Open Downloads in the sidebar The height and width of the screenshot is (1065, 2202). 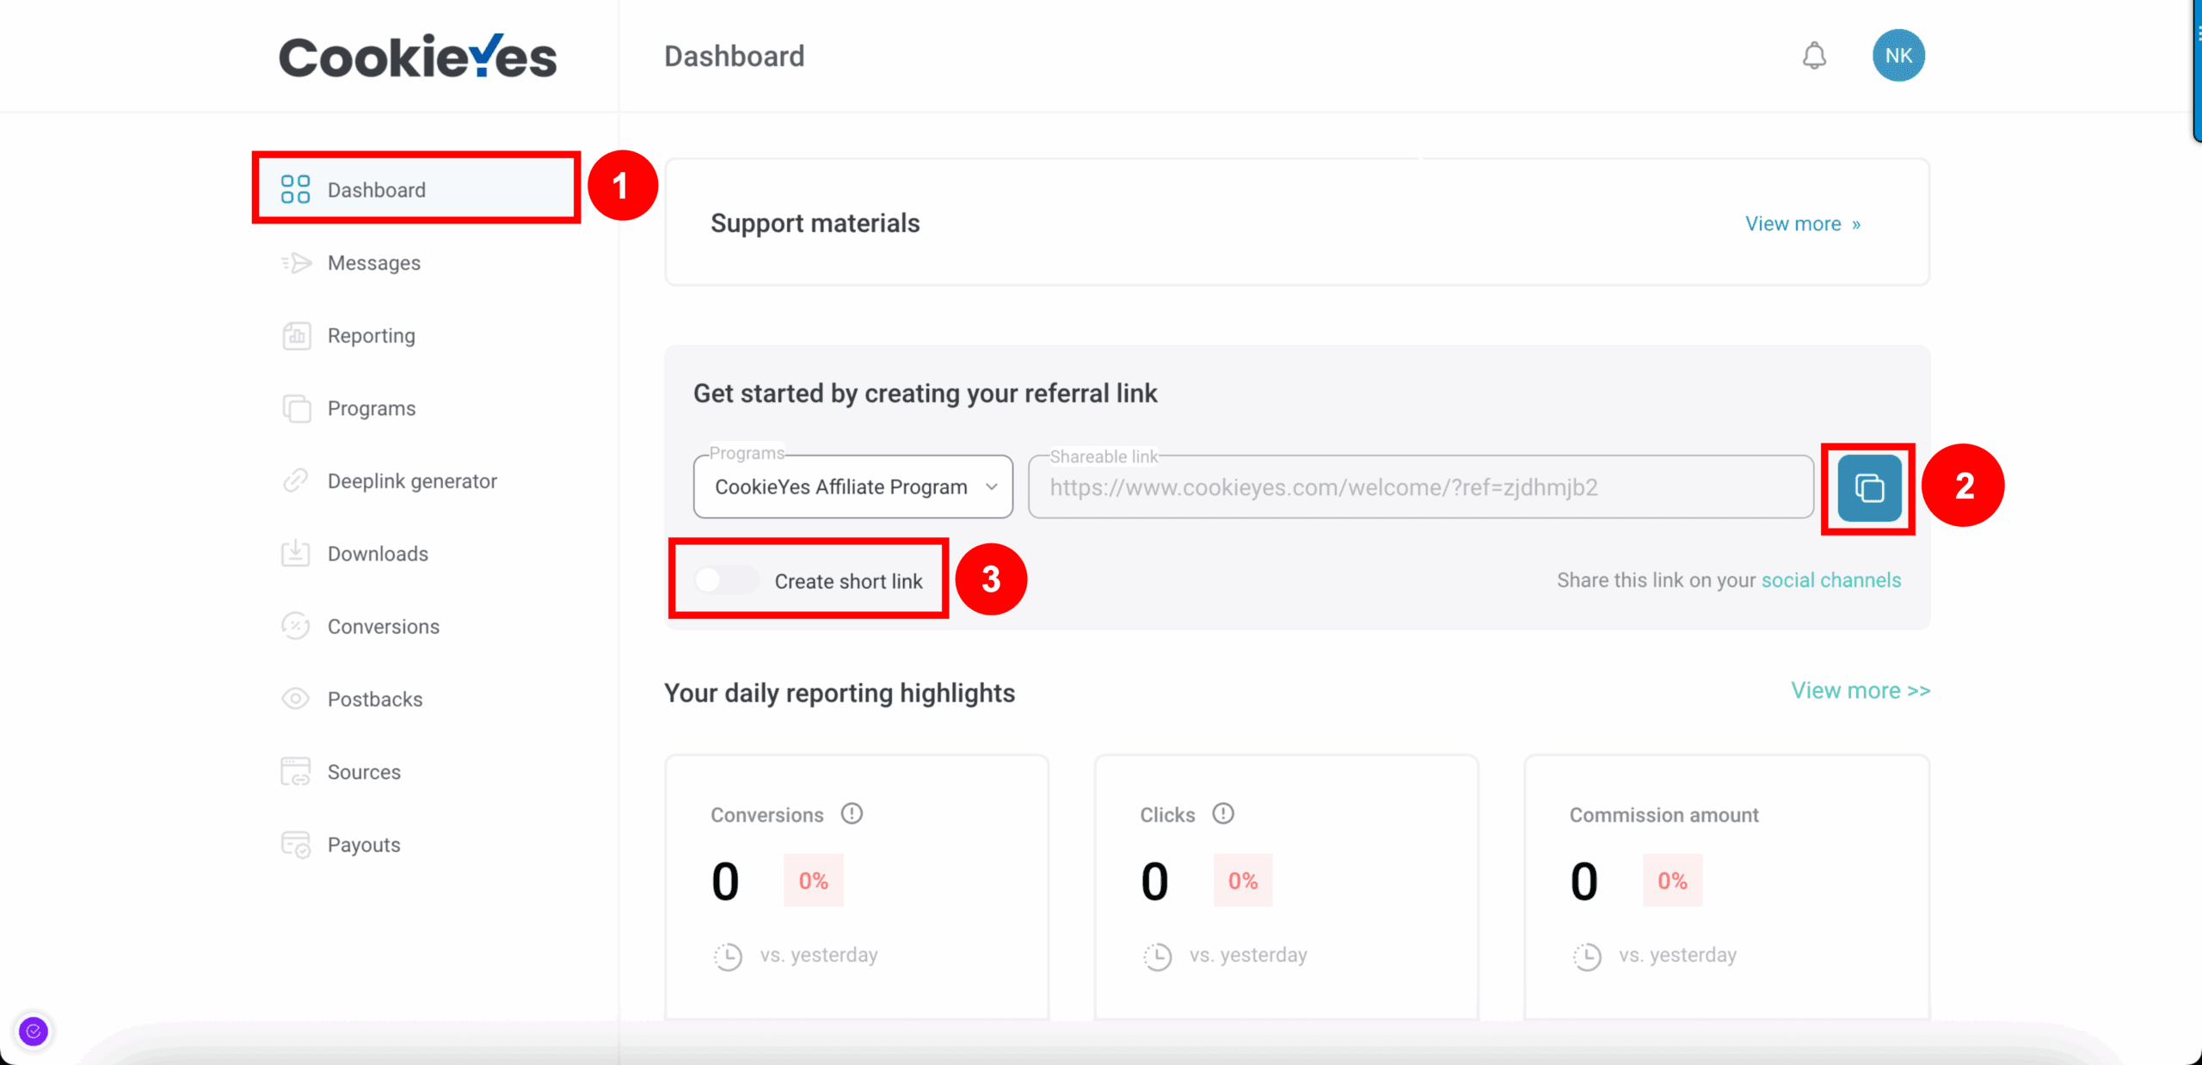pos(378,554)
